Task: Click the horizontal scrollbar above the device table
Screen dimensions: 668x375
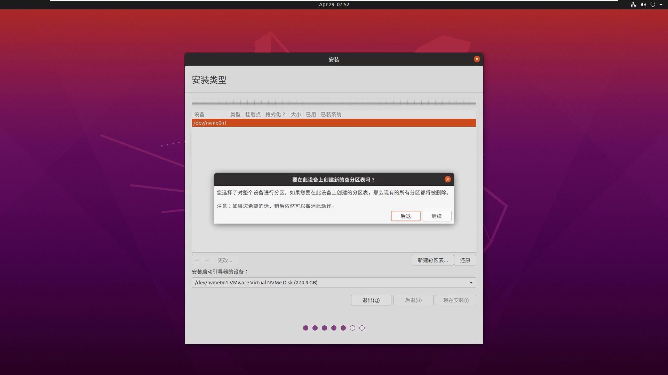Action: [334, 102]
